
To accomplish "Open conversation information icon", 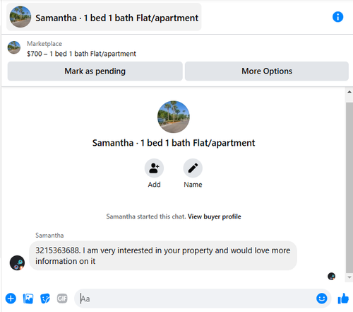I will 337,17.
